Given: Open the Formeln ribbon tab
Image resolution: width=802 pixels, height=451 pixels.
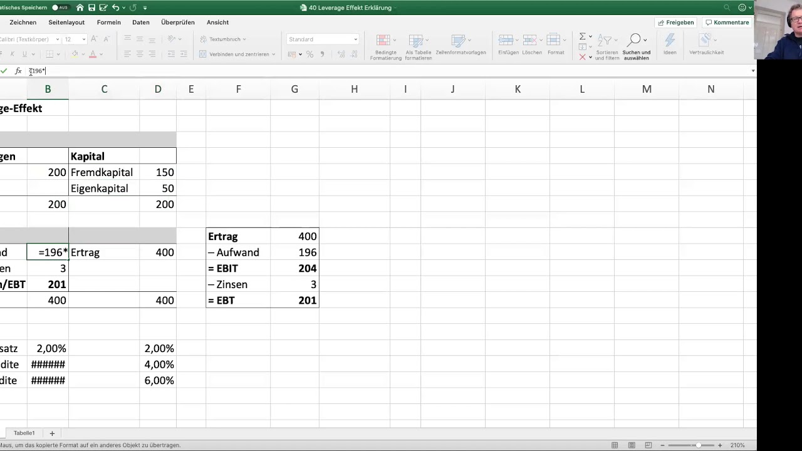Looking at the screenshot, I should [108, 23].
